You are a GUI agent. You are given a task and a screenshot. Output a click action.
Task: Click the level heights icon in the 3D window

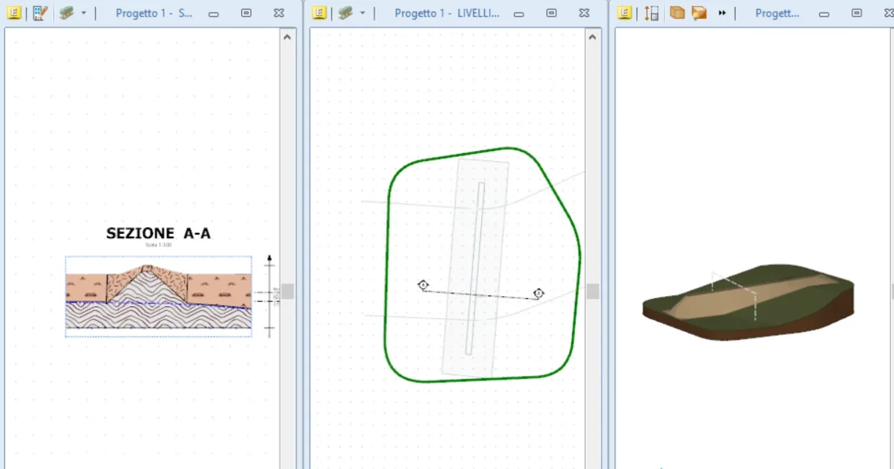(x=651, y=12)
